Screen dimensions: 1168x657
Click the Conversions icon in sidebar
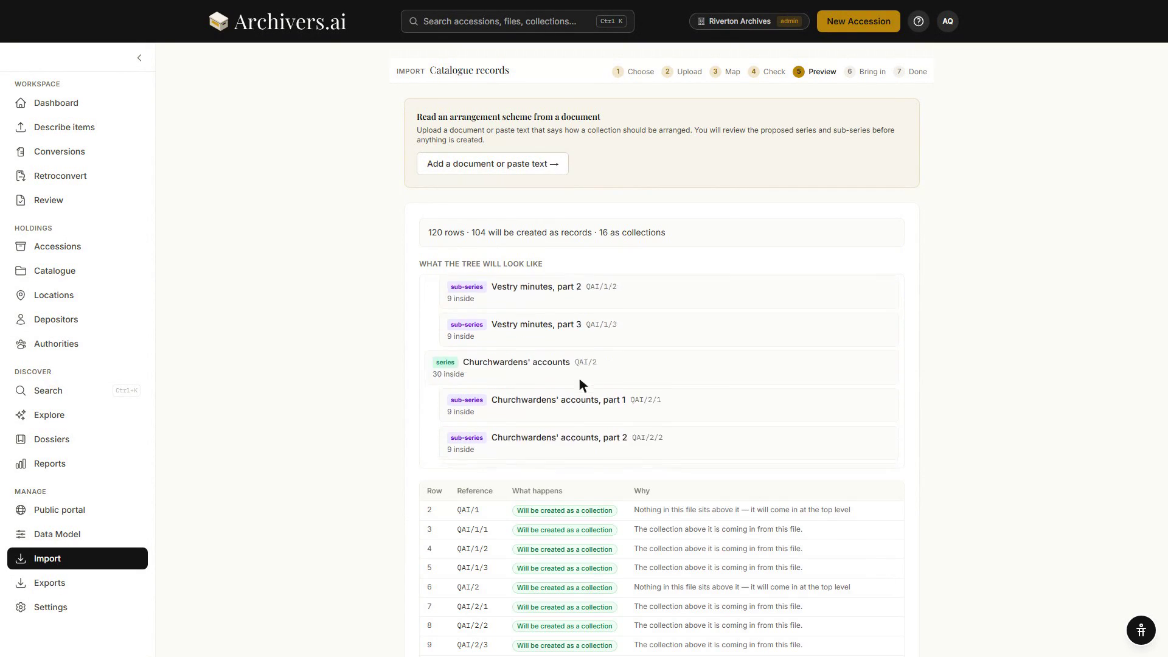pos(21,151)
